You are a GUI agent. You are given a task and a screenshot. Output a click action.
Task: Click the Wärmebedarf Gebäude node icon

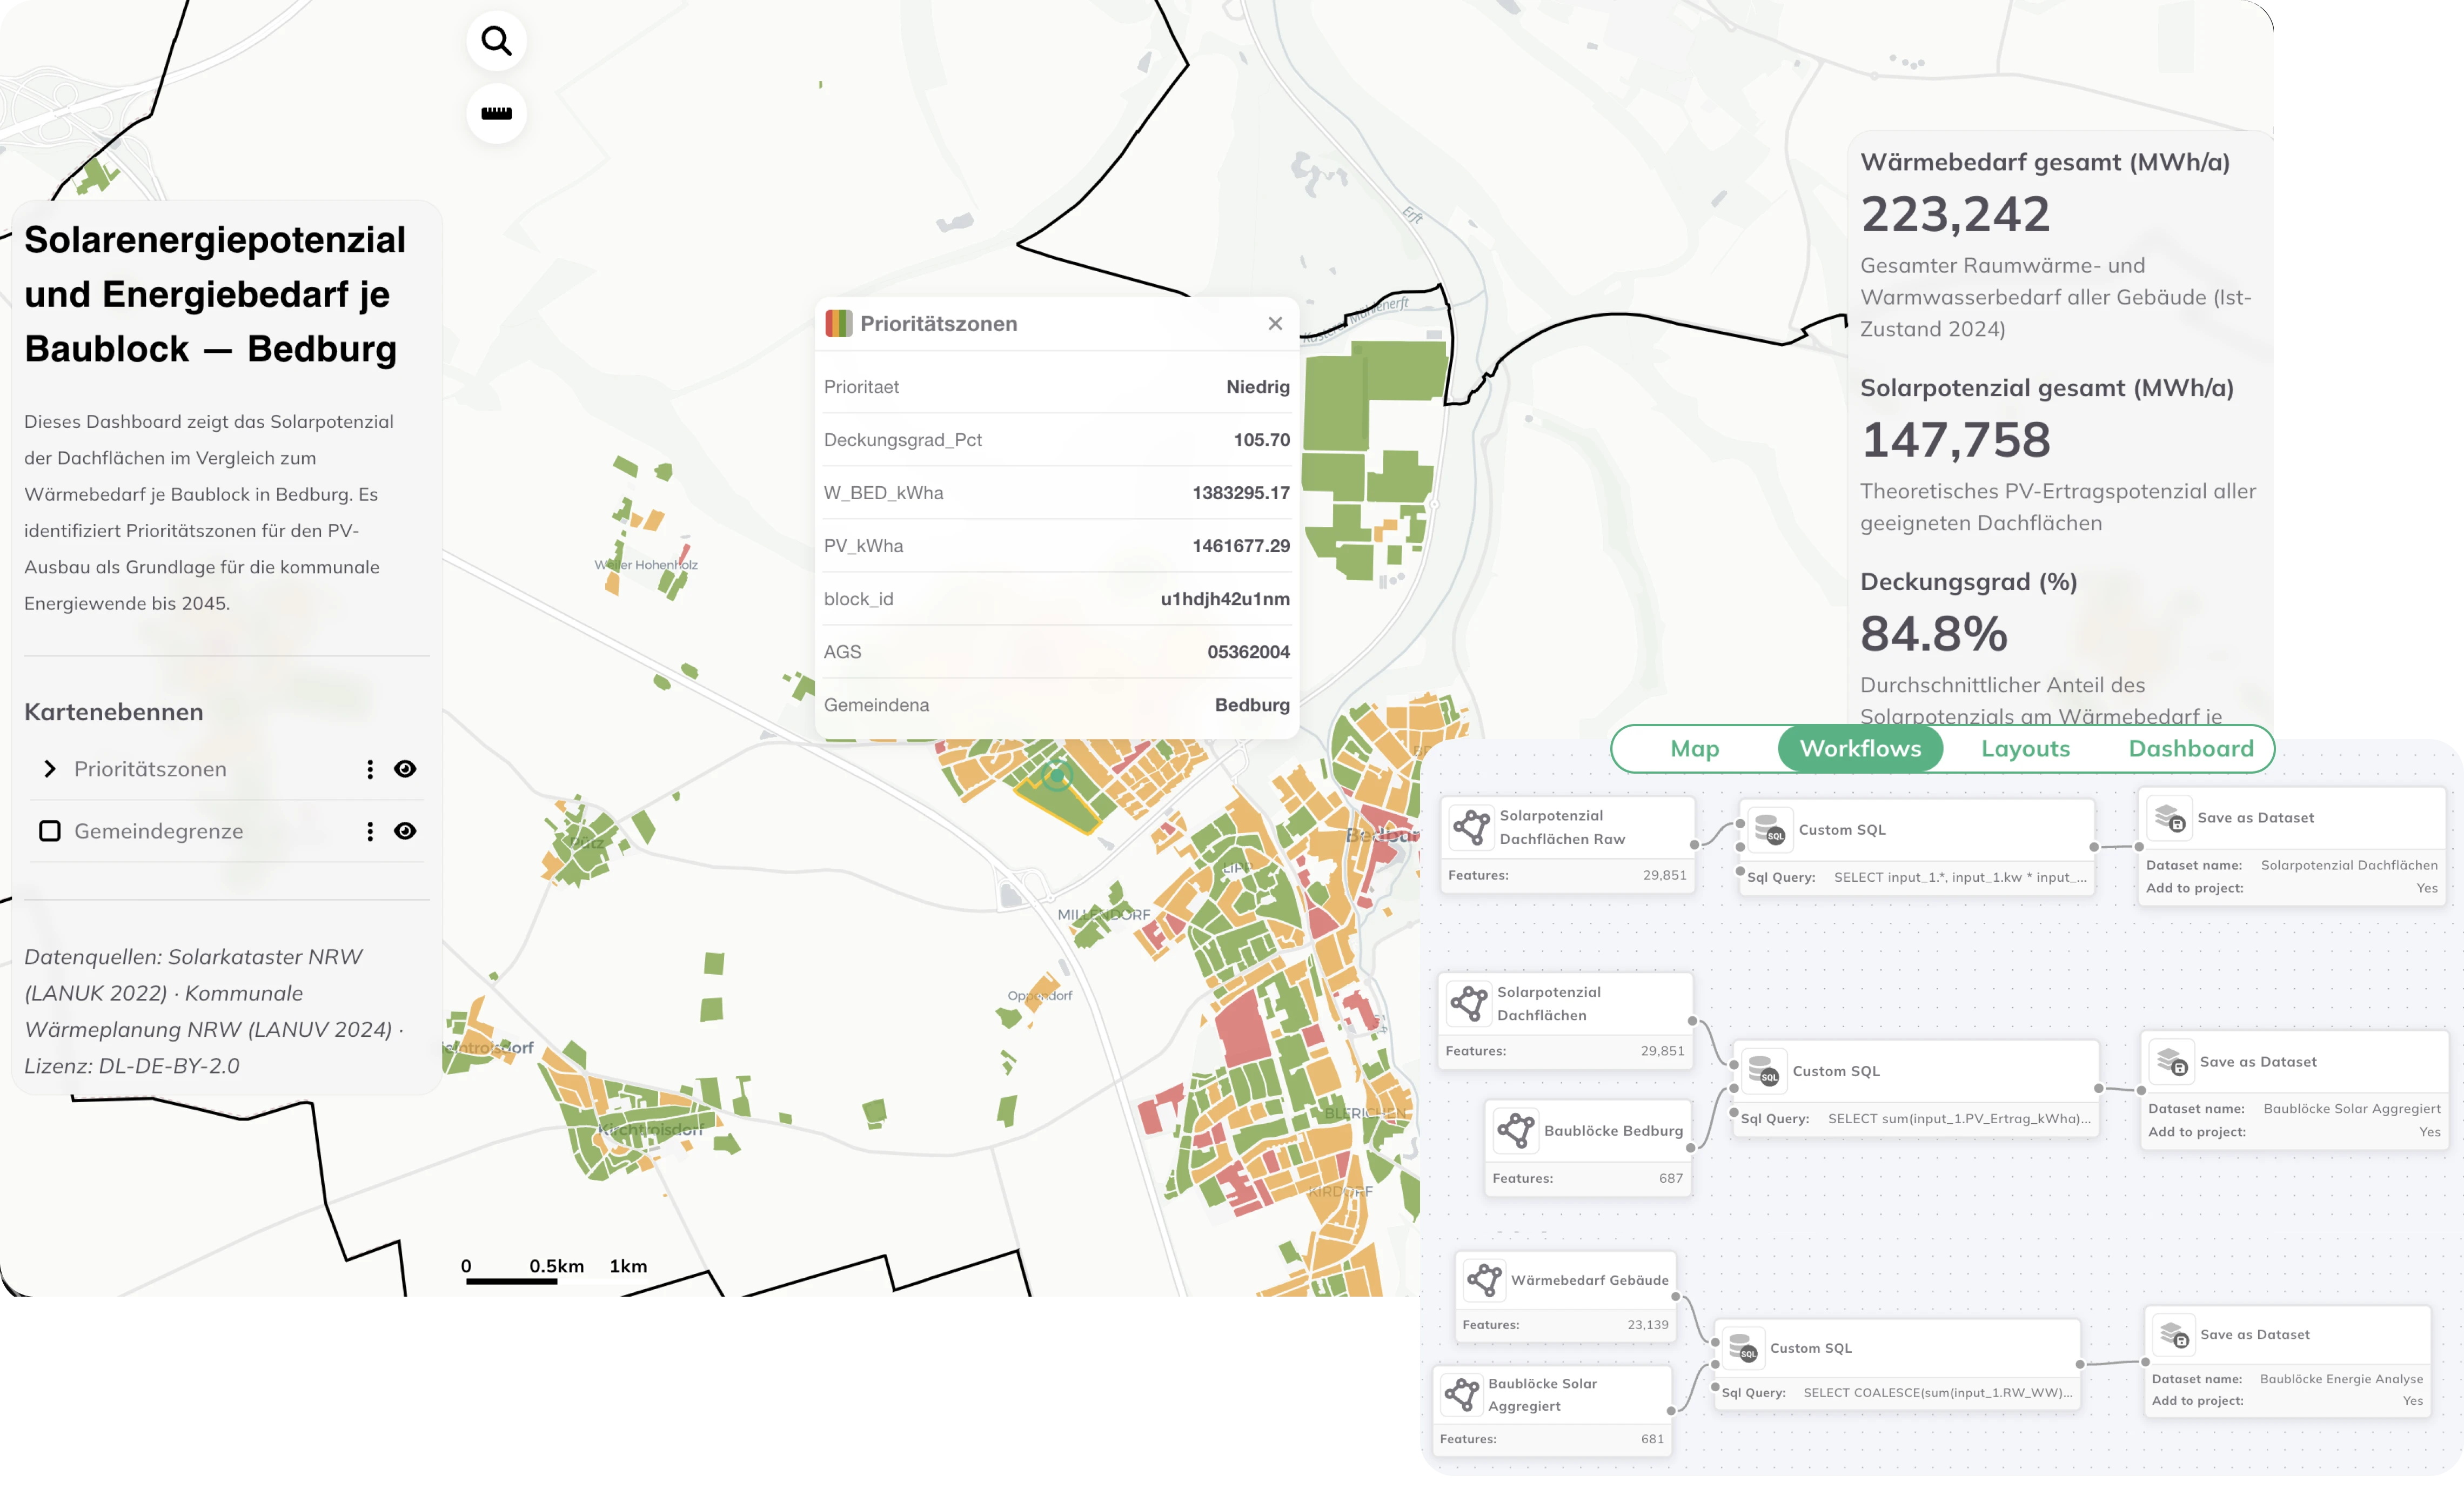pos(1484,1280)
